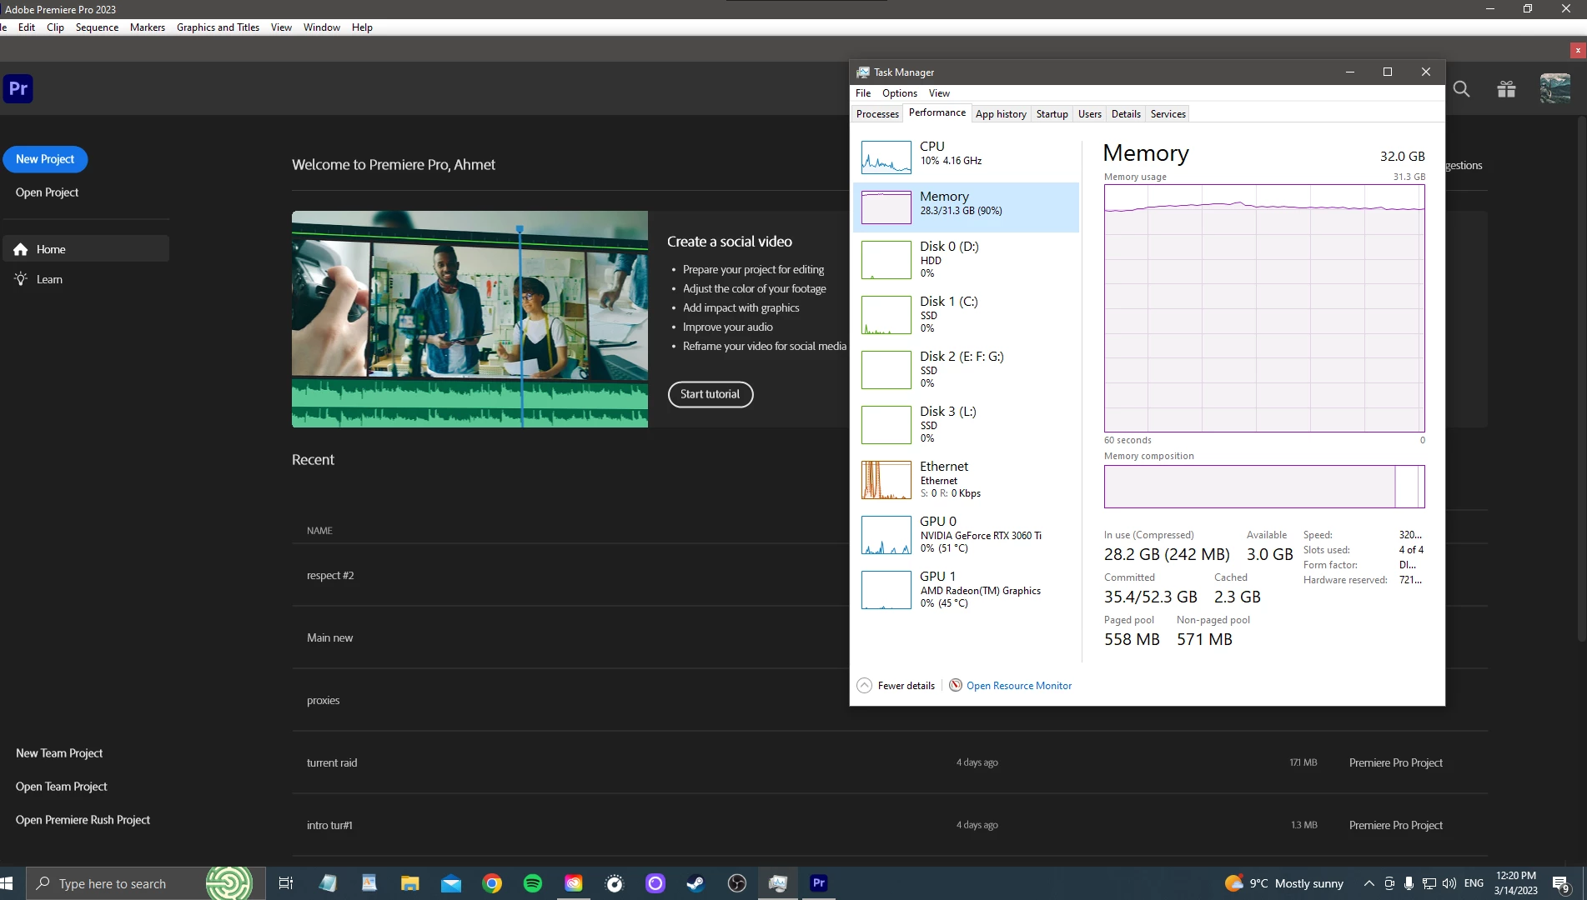Select GPU 0 NVIDIA GeForce entry
This screenshot has height=900, width=1587.
966,534
